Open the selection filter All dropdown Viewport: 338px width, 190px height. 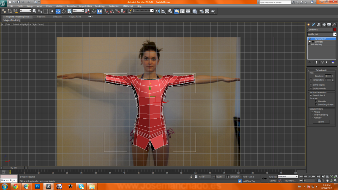pyautogui.click(x=25, y=11)
